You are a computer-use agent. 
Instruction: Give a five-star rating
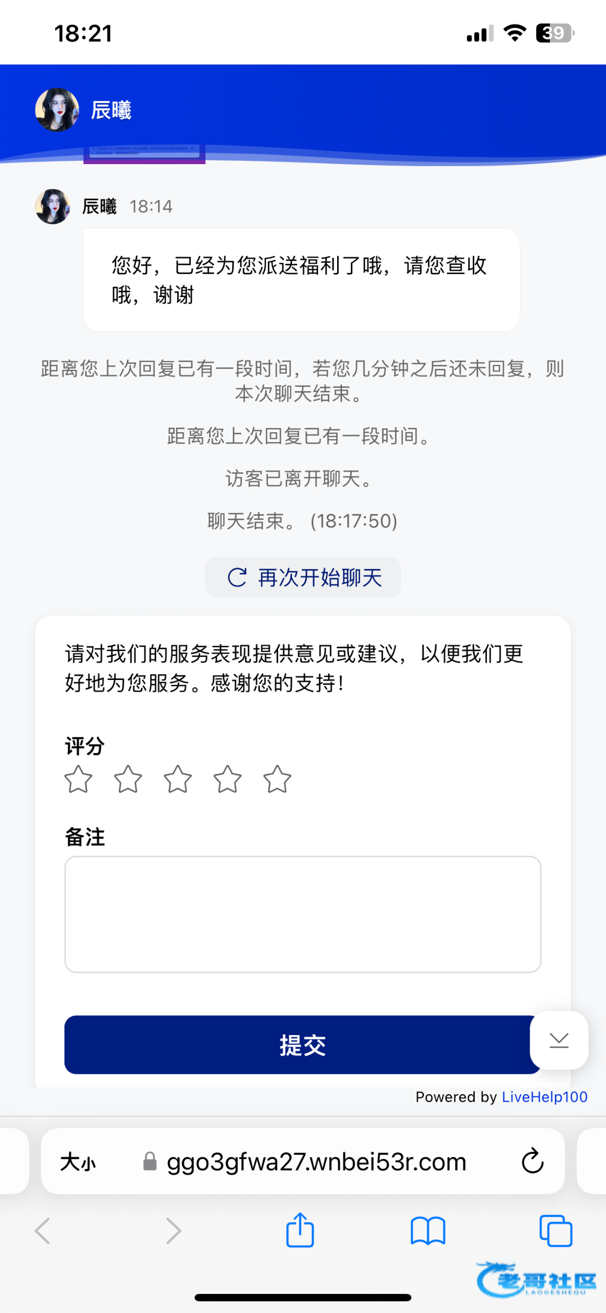277,779
